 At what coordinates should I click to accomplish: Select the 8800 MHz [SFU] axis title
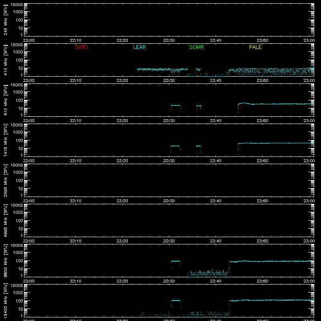click(x=6, y=261)
